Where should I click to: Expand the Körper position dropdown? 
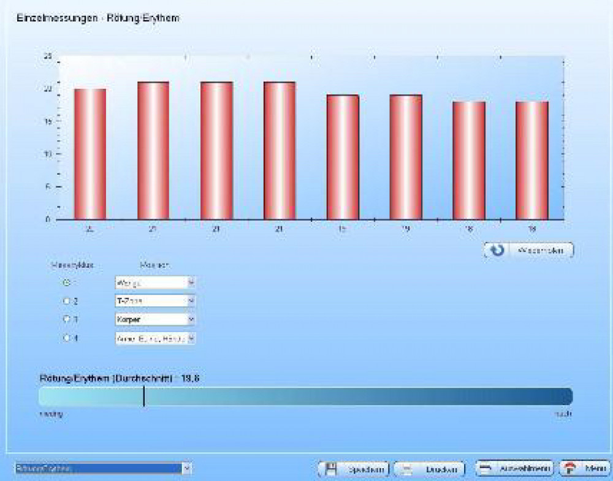191,319
